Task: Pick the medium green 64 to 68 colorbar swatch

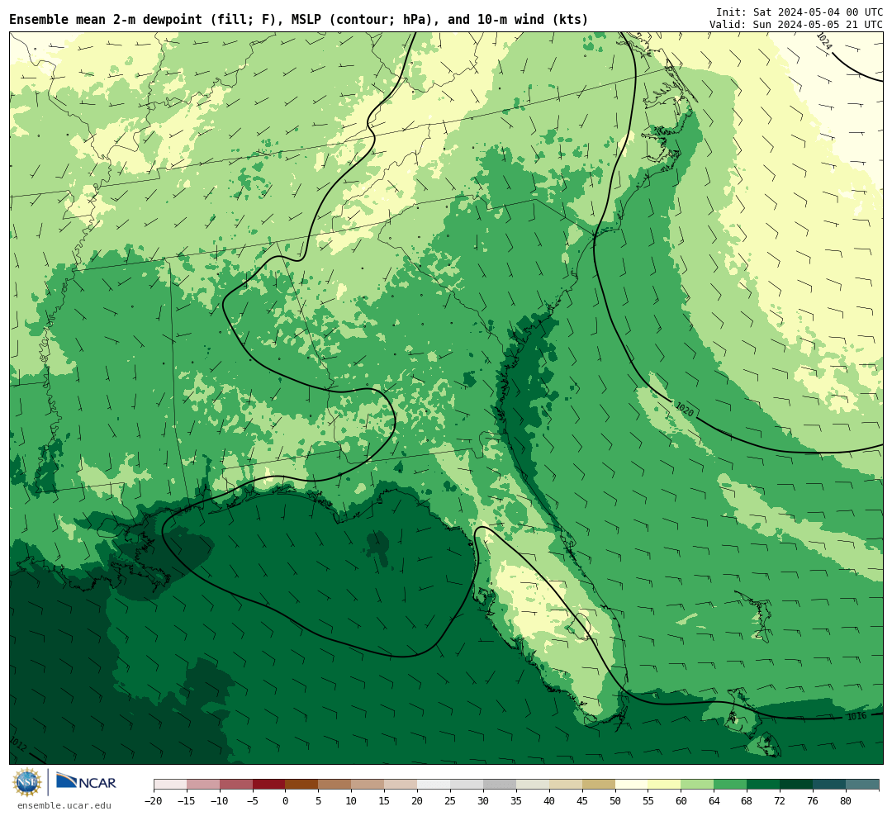Action: pyautogui.click(x=730, y=785)
